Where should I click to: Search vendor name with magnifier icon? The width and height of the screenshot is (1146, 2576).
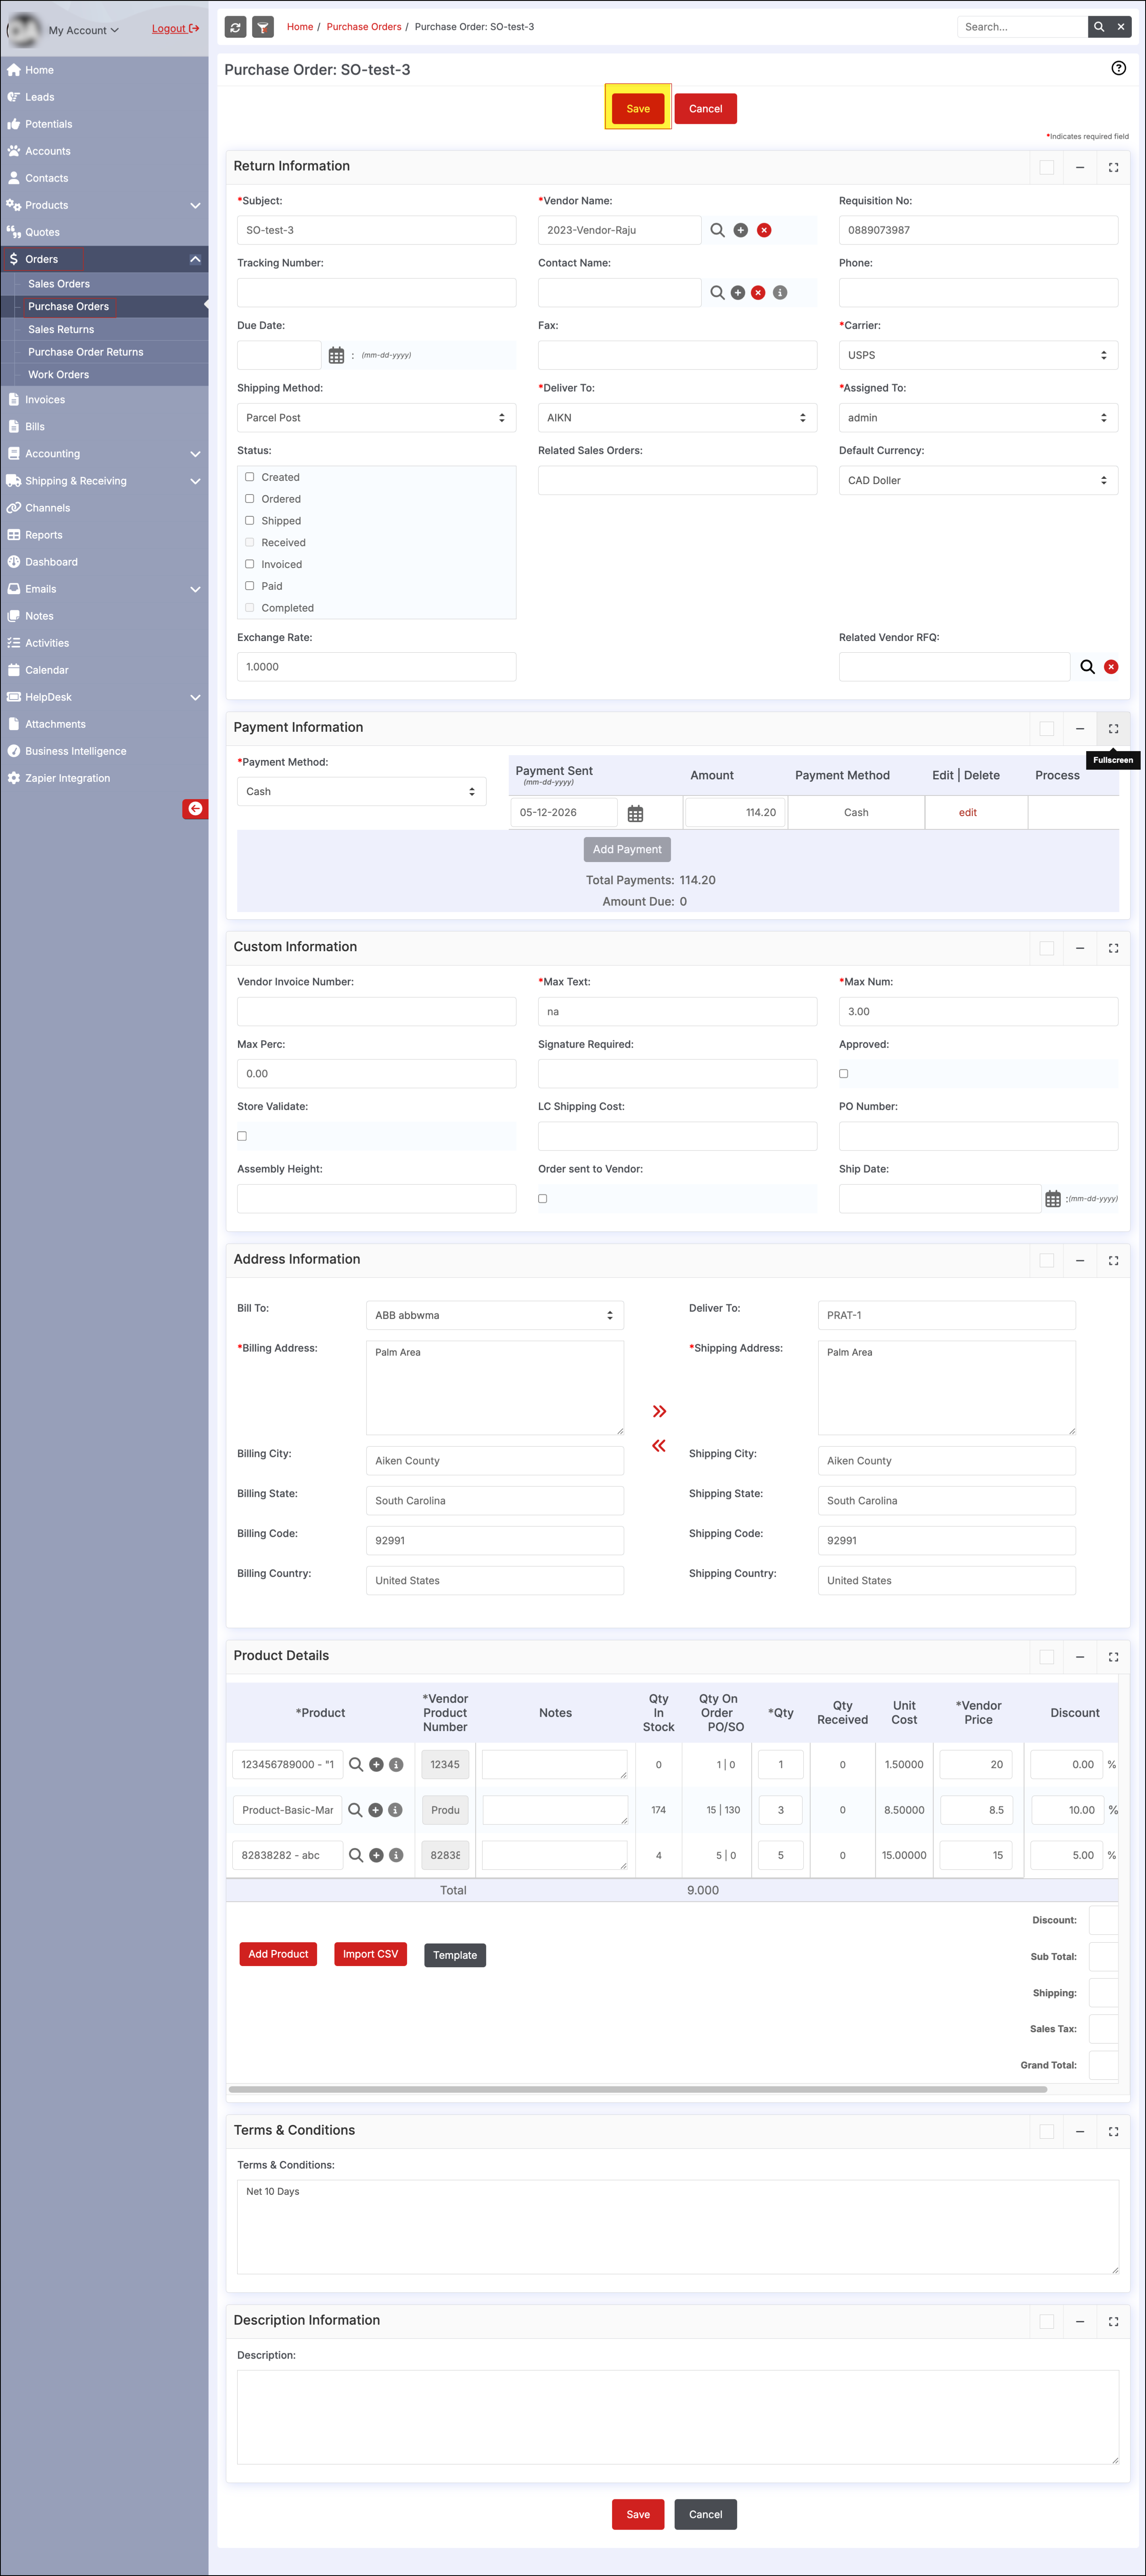[717, 230]
